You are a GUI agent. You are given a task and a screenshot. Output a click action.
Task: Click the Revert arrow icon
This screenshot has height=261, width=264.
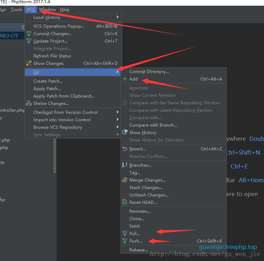[x=125, y=149]
